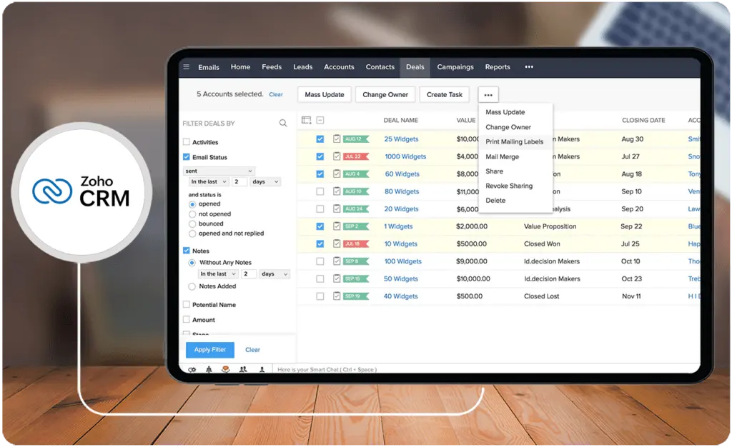Image resolution: width=732 pixels, height=447 pixels.
Task: Click the single-person icon in bottom bar
Action: 262,369
